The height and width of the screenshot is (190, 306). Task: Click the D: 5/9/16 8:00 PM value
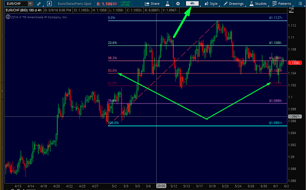(58, 10)
